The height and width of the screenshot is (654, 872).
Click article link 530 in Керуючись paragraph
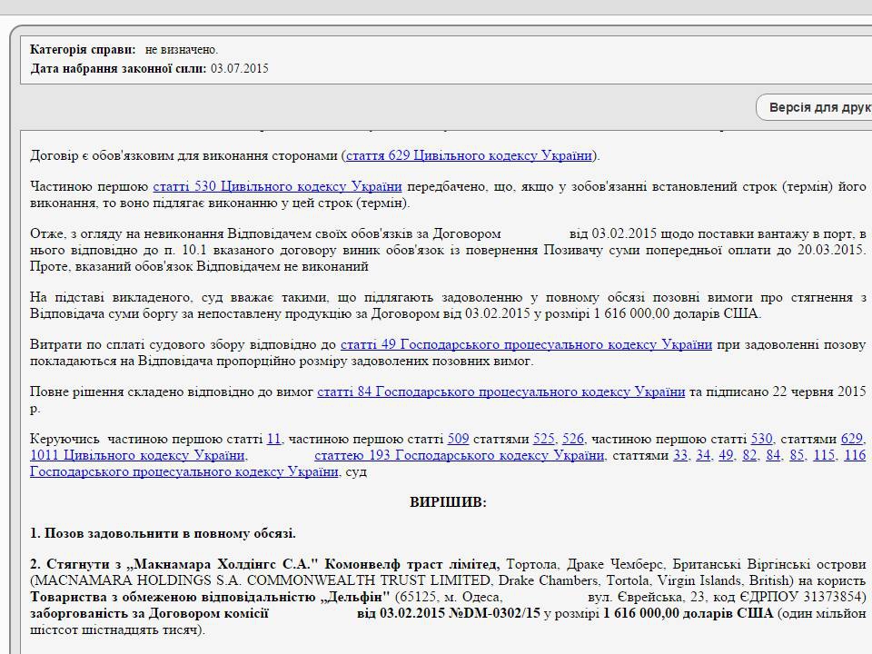pyautogui.click(x=761, y=440)
